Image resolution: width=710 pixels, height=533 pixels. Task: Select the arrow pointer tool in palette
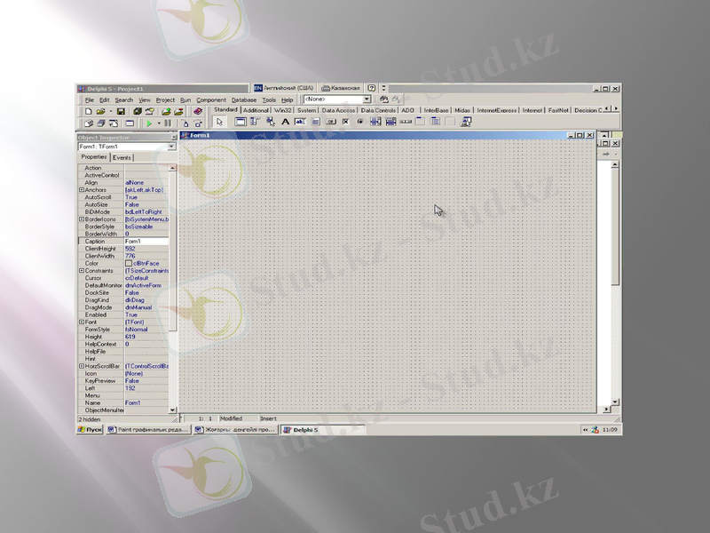(219, 122)
